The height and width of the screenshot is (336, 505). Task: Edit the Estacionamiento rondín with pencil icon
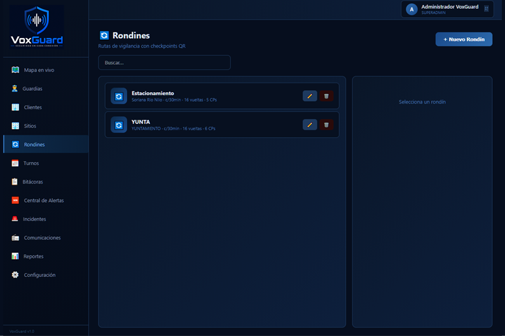310,96
